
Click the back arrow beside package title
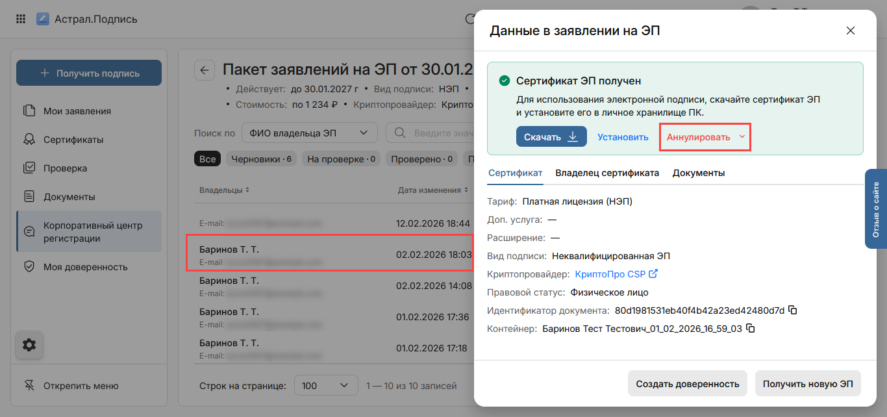point(205,70)
